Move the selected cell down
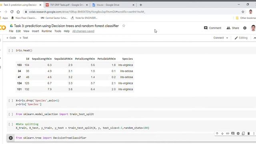Viewport: 256px width, 144px height. click(x=222, y=133)
